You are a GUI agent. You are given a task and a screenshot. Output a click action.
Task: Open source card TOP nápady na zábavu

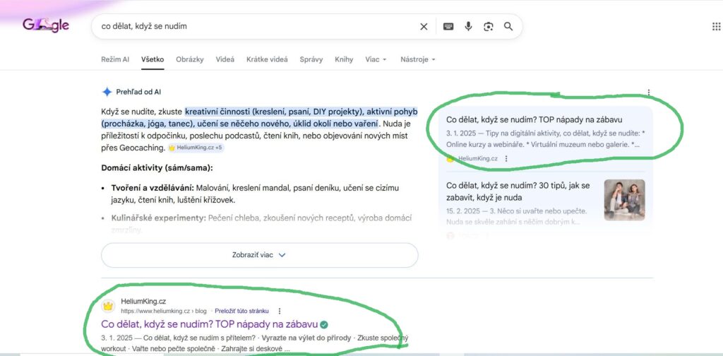(x=534, y=120)
